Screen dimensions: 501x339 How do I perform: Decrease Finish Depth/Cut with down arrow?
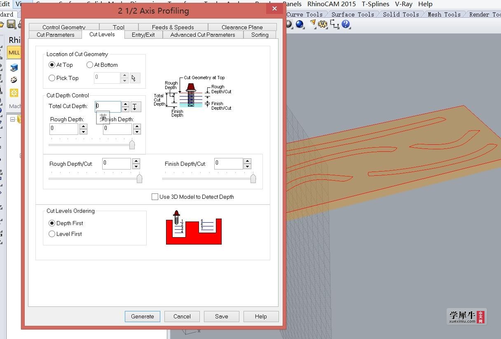(247, 167)
